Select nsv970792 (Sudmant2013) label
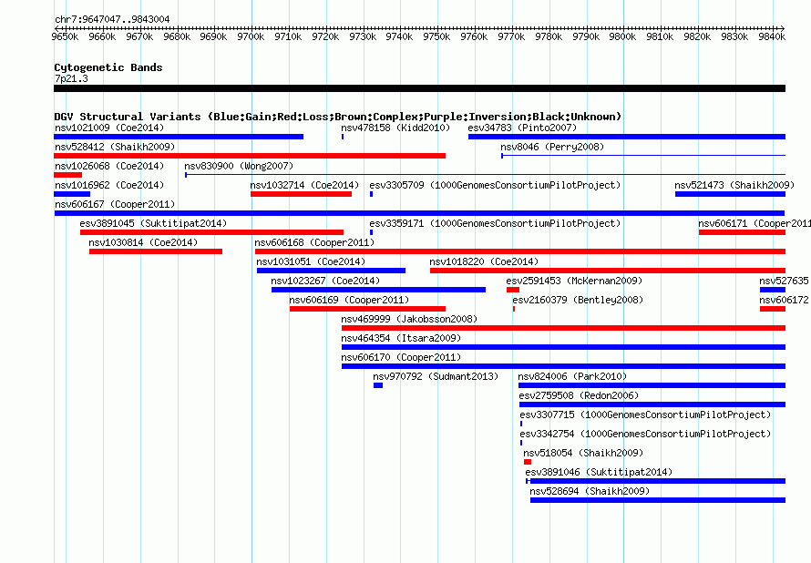 [x=436, y=376]
